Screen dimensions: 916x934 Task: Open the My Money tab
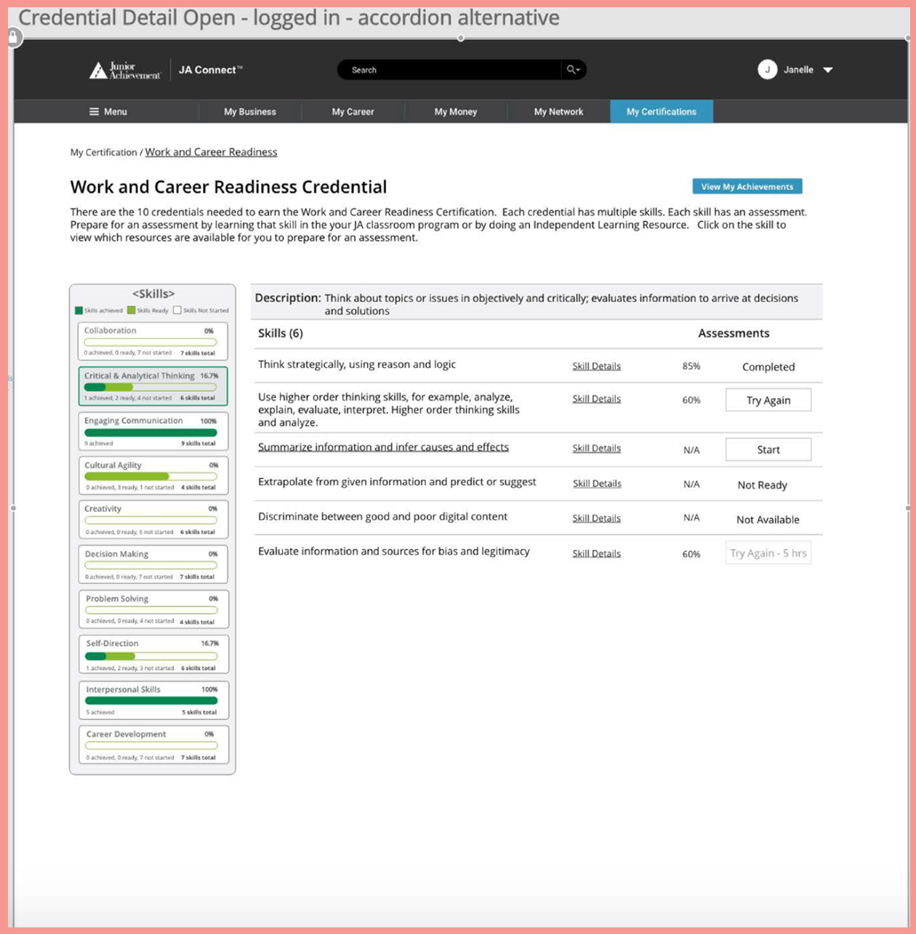pos(456,111)
